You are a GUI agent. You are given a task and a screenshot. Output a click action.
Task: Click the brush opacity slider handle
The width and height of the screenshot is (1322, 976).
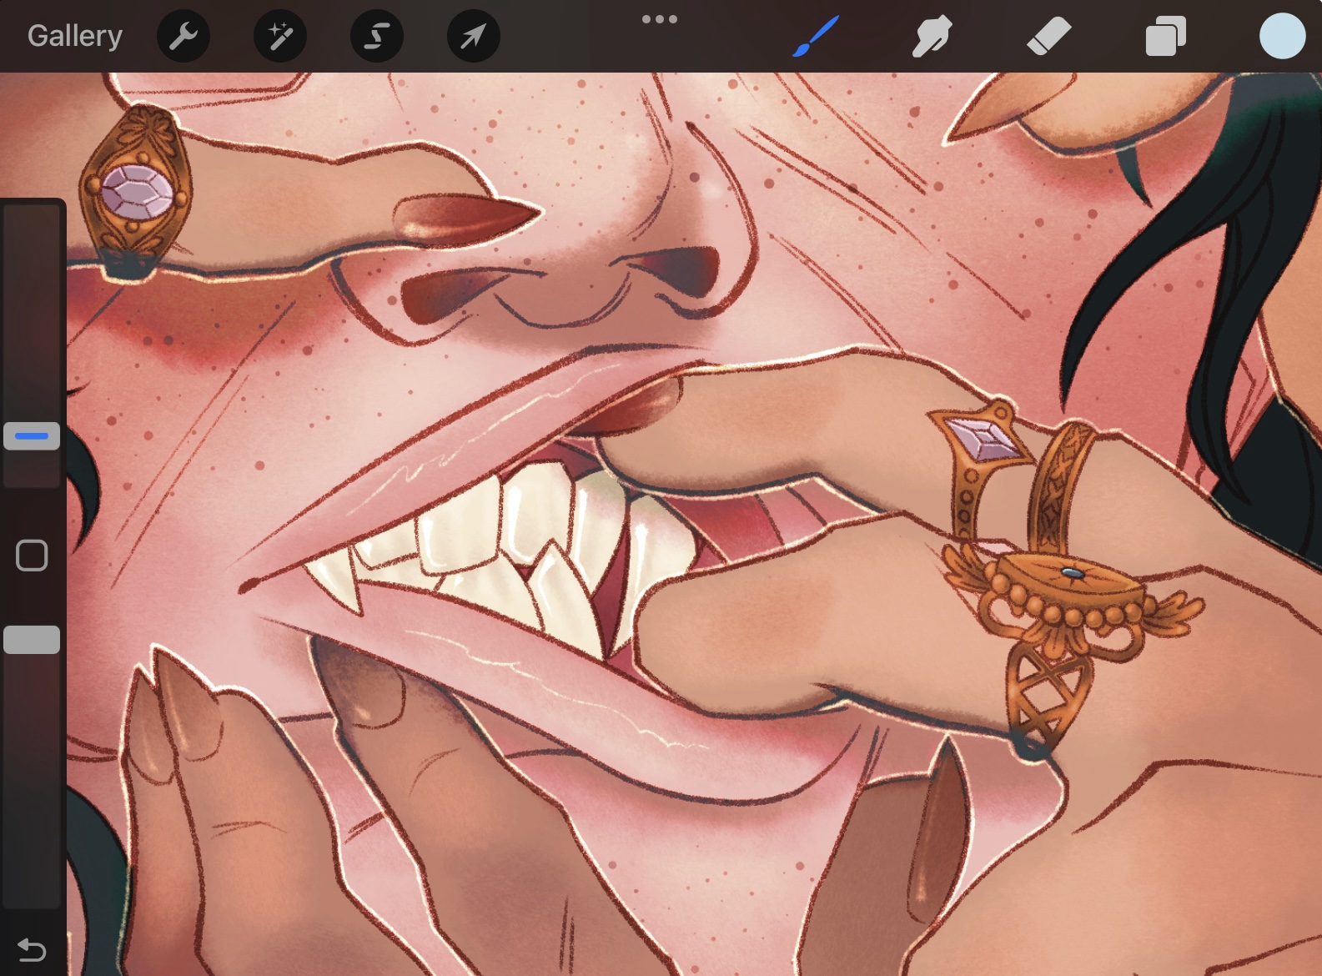(32, 640)
